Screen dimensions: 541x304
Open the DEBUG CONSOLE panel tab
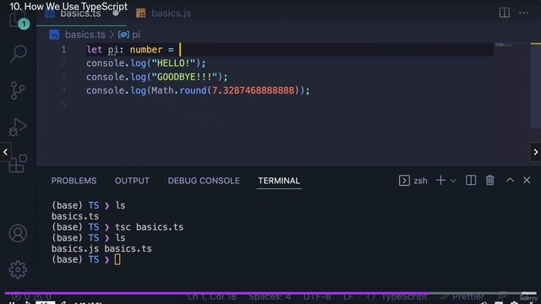coord(204,181)
